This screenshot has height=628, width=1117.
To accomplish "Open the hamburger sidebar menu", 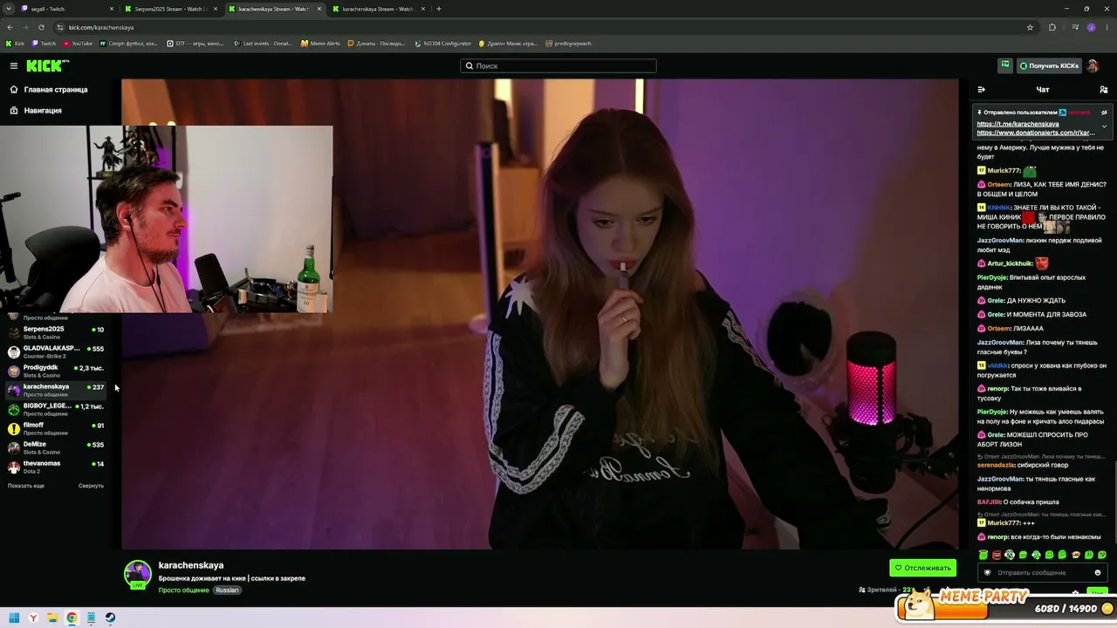I will pos(14,66).
